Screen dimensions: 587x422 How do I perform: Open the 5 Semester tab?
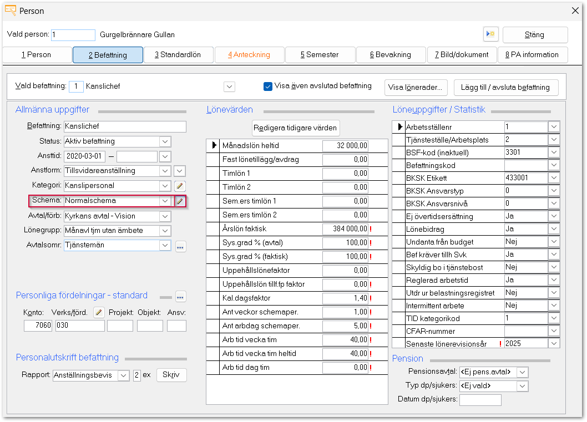click(320, 55)
